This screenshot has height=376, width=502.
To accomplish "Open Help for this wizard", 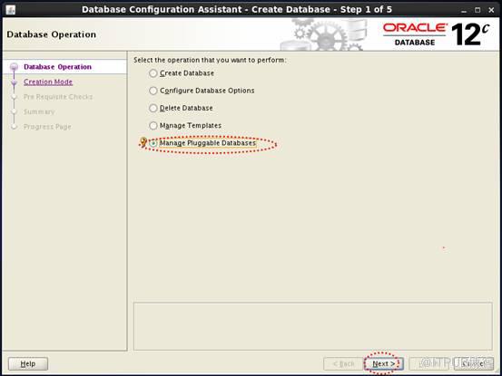I will [x=28, y=363].
